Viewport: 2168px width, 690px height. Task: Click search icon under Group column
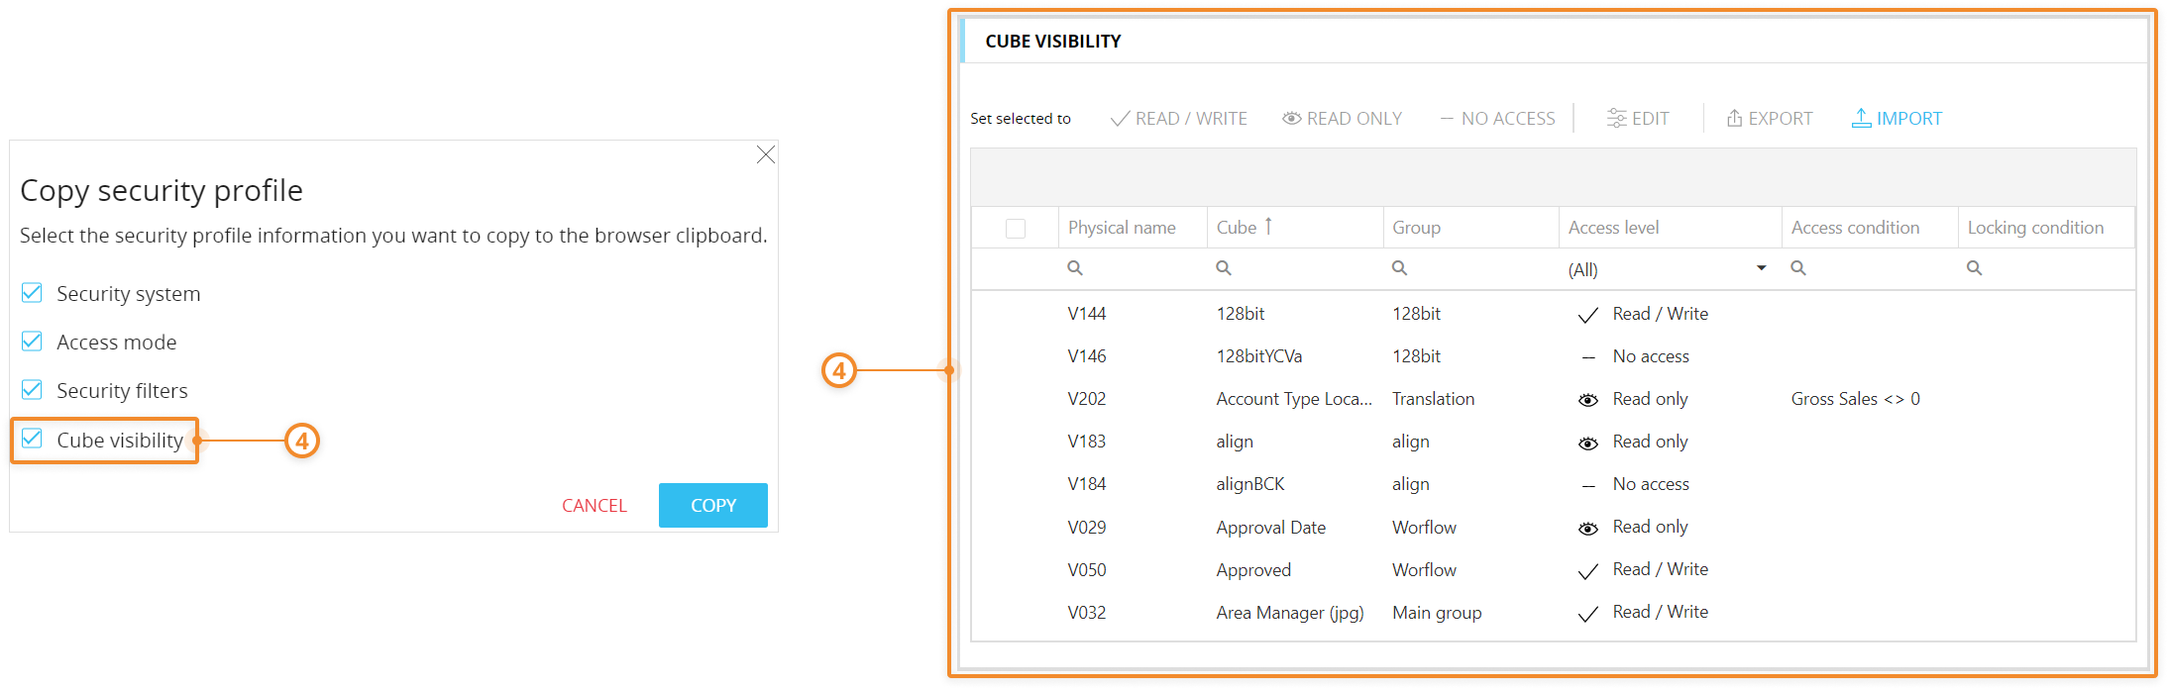[1399, 268]
